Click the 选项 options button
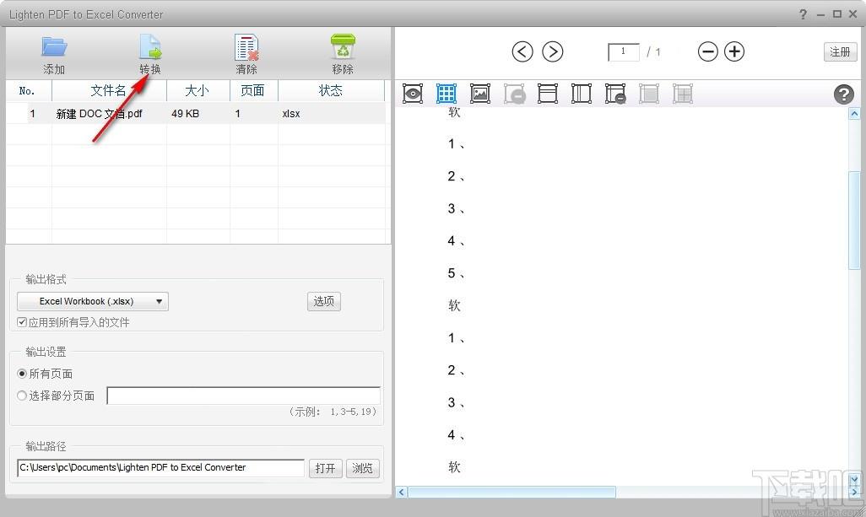866x517 pixels. coord(323,301)
